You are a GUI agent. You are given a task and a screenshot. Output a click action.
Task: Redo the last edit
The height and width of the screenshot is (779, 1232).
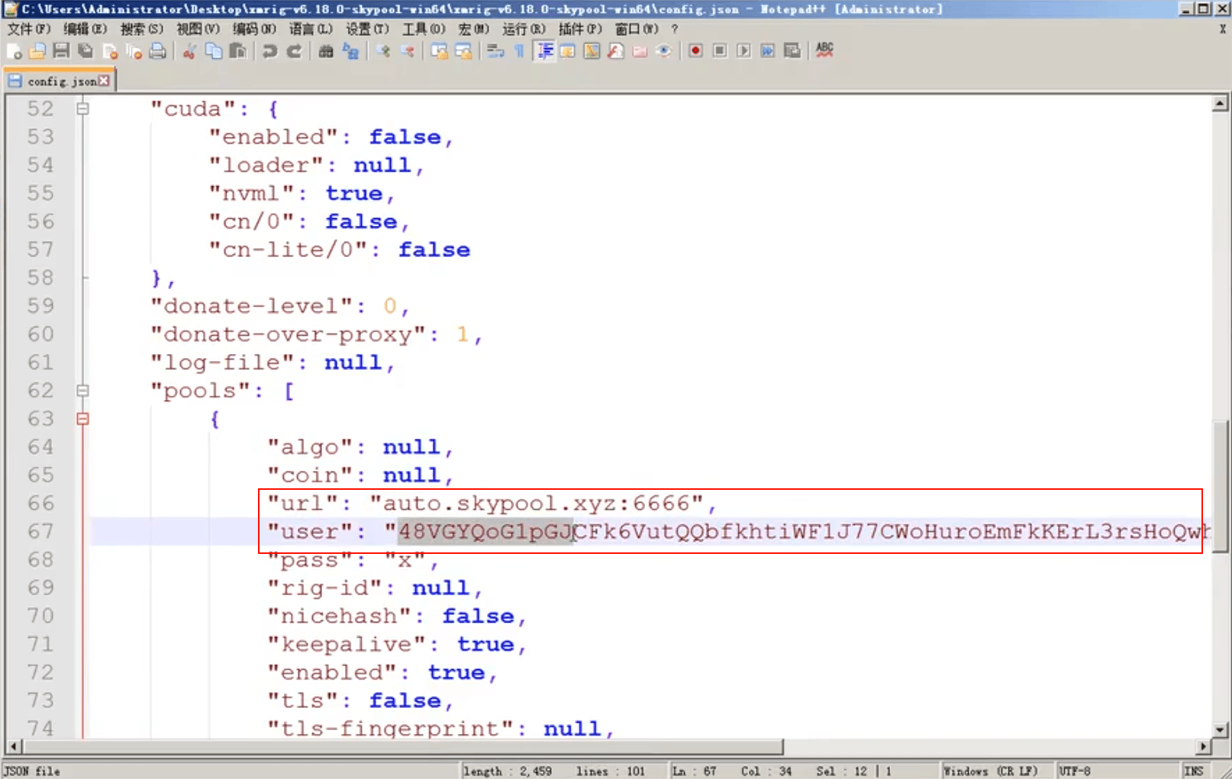click(295, 51)
